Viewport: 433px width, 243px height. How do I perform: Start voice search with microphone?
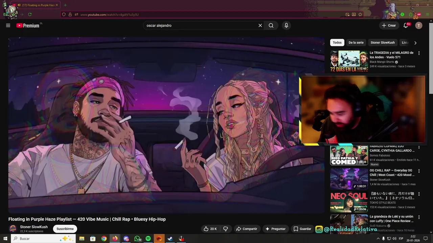click(x=286, y=25)
